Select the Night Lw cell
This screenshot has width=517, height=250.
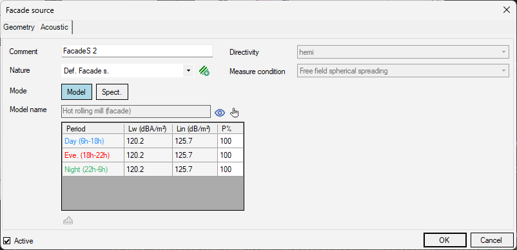148,169
